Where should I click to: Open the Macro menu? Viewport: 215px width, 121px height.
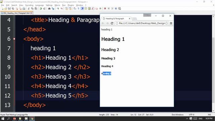tap(57, 5)
